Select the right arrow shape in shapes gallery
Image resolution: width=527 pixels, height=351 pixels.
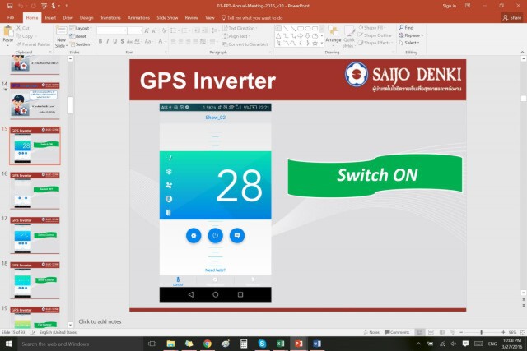[x=300, y=36]
